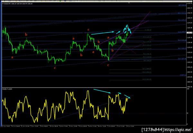Click the 1201.70 price axis label

tap(190, 8)
